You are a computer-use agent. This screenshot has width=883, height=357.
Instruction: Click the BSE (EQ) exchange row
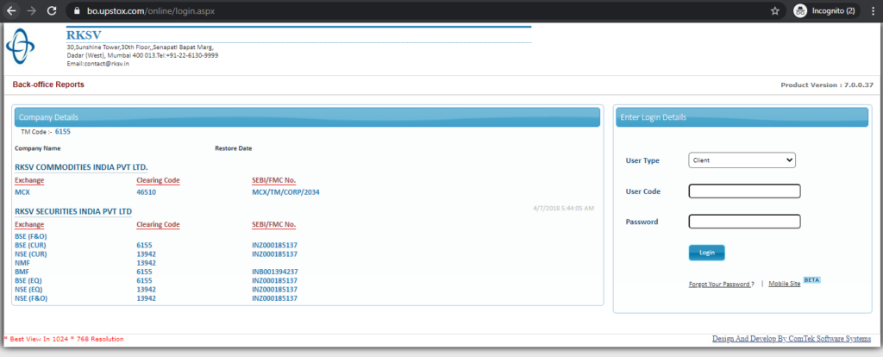(x=28, y=280)
